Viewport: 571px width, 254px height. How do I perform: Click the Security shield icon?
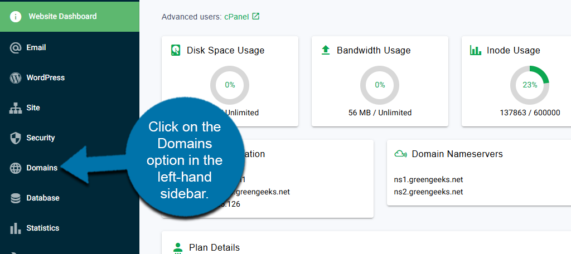click(16, 138)
